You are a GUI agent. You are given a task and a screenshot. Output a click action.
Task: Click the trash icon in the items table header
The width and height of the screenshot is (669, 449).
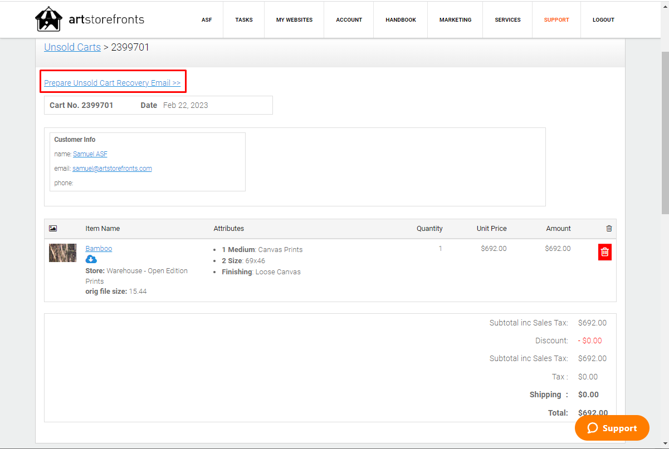[609, 228]
